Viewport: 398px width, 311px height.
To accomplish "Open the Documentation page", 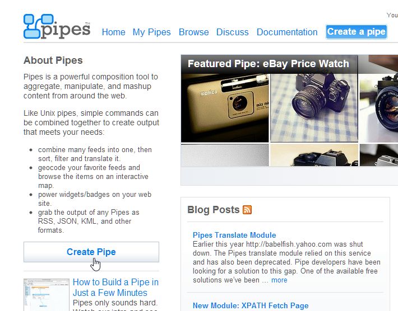I will pos(287,32).
